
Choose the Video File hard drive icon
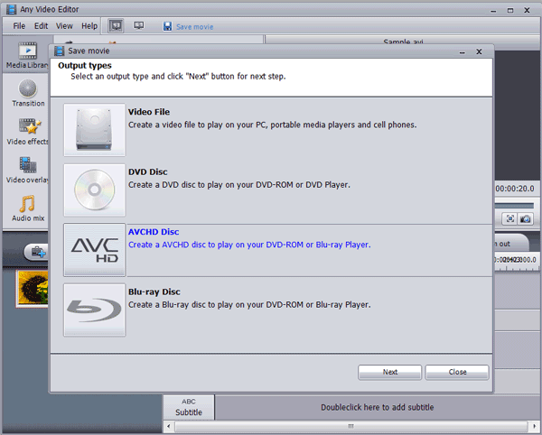pos(94,130)
